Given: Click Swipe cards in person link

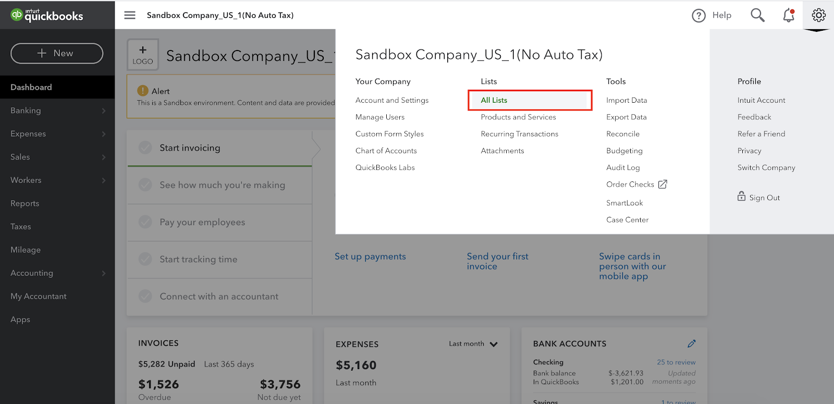Looking at the screenshot, I should tap(632, 266).
